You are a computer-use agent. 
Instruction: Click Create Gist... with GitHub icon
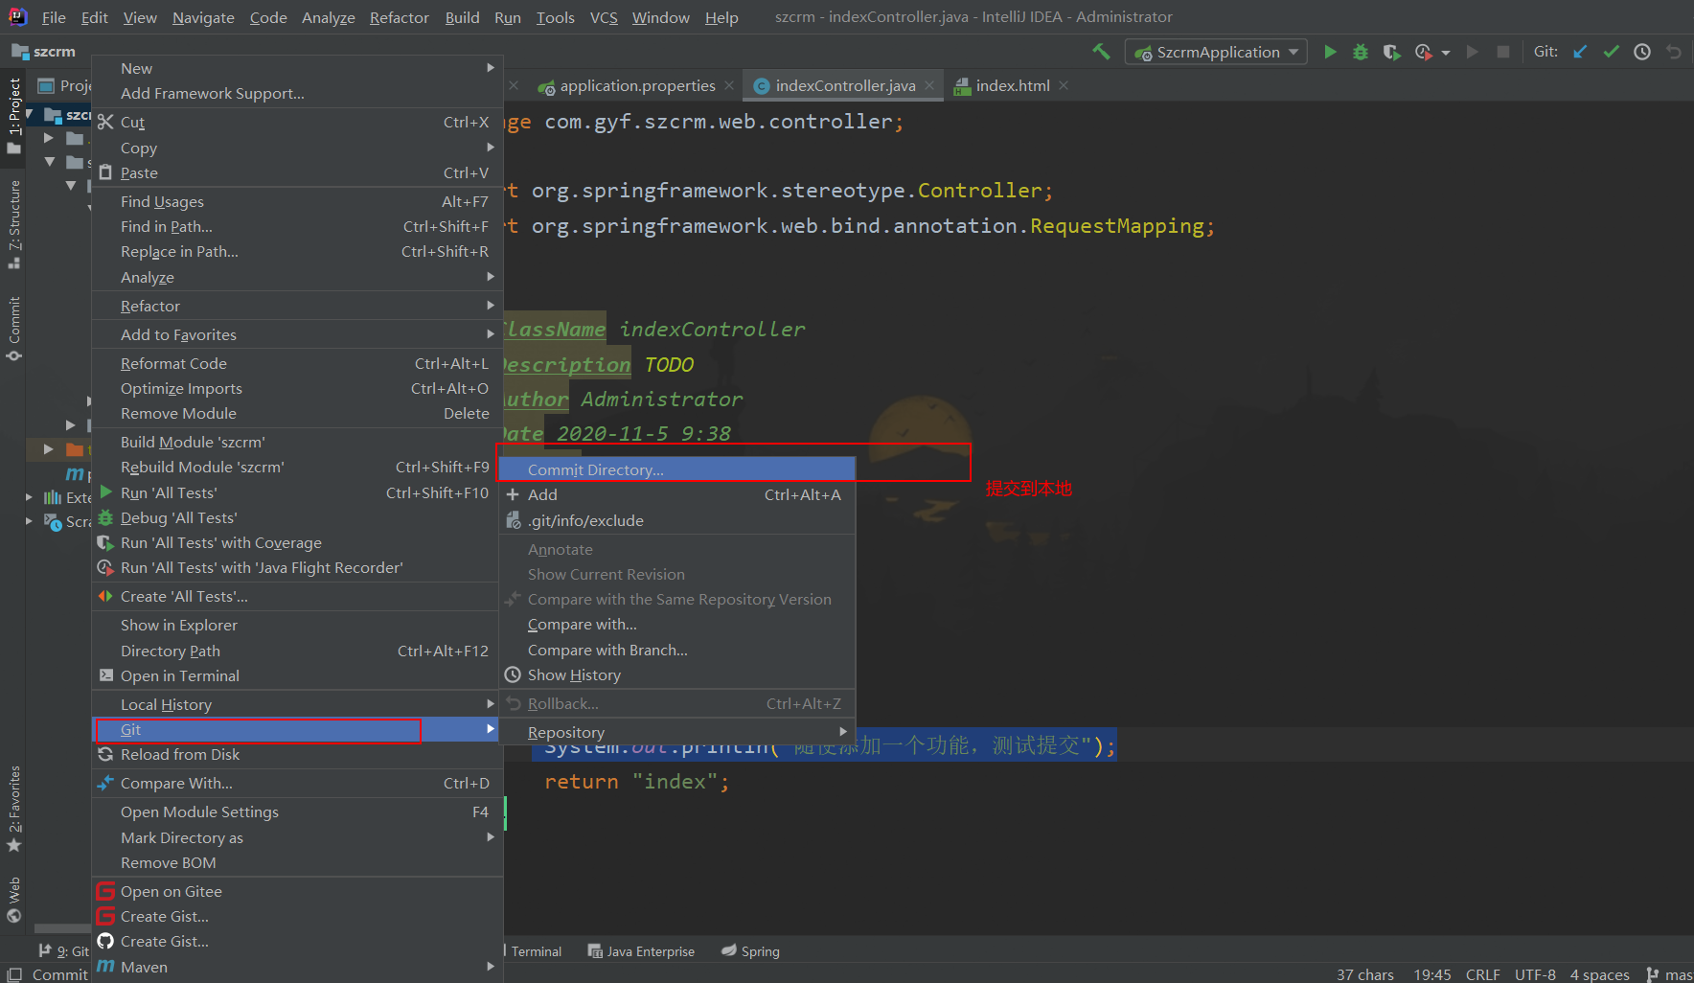[297, 941]
